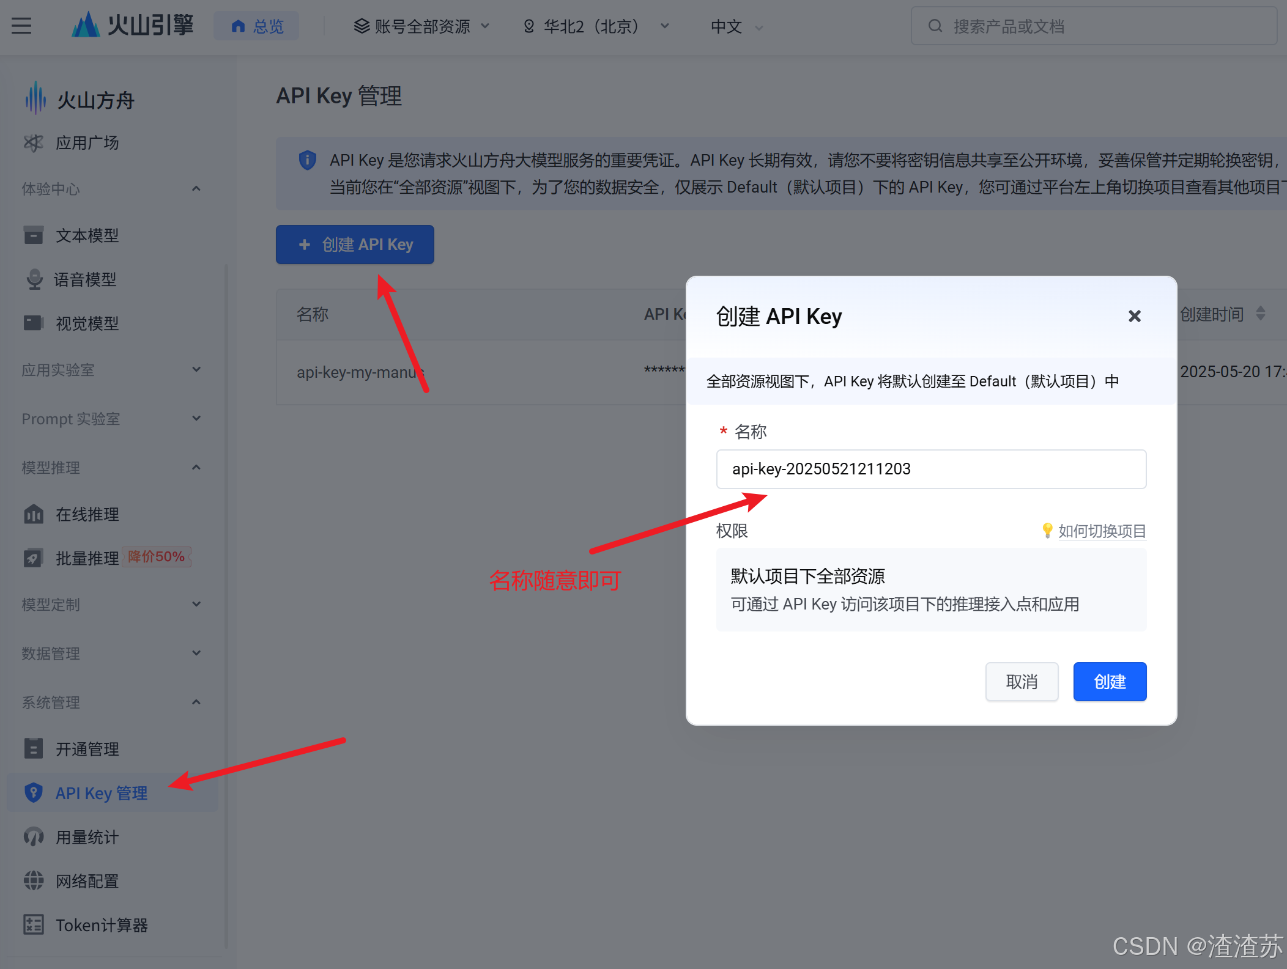Open the 中文 language dropdown
Image resolution: width=1287 pixels, height=969 pixels.
(x=736, y=26)
